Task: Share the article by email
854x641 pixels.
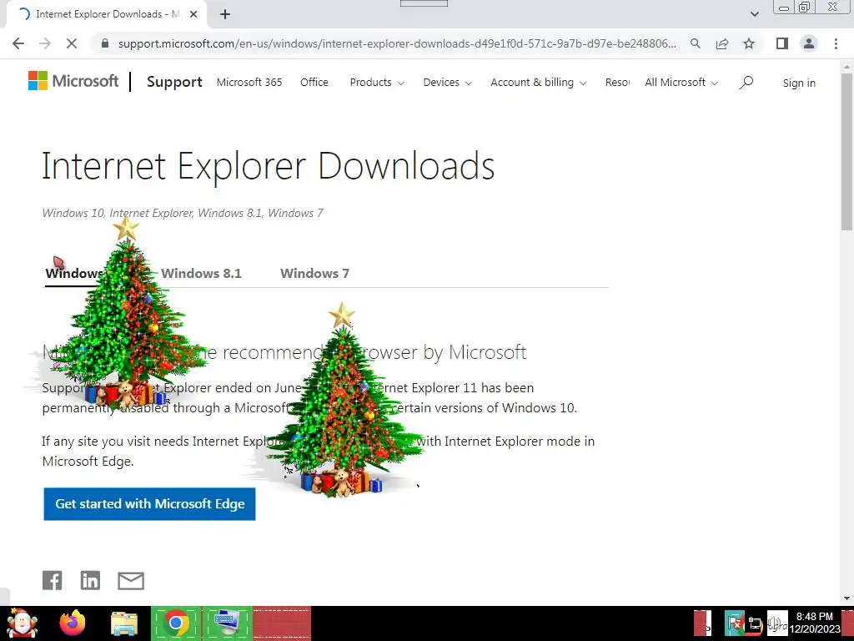Action: point(131,581)
